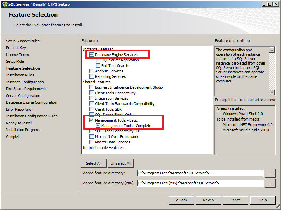
Task: Check Business Intelligence Development Studio
Action: pos(91,87)
